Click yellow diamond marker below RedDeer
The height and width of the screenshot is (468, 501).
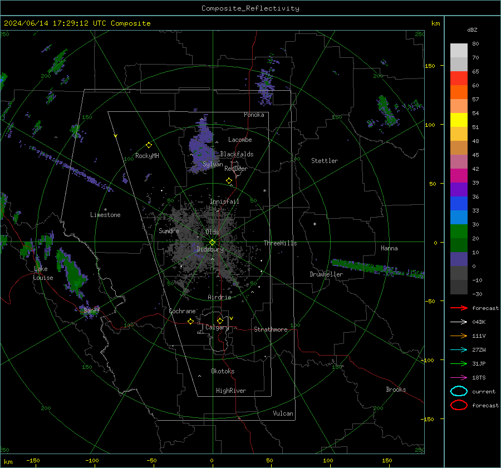pyautogui.click(x=229, y=181)
